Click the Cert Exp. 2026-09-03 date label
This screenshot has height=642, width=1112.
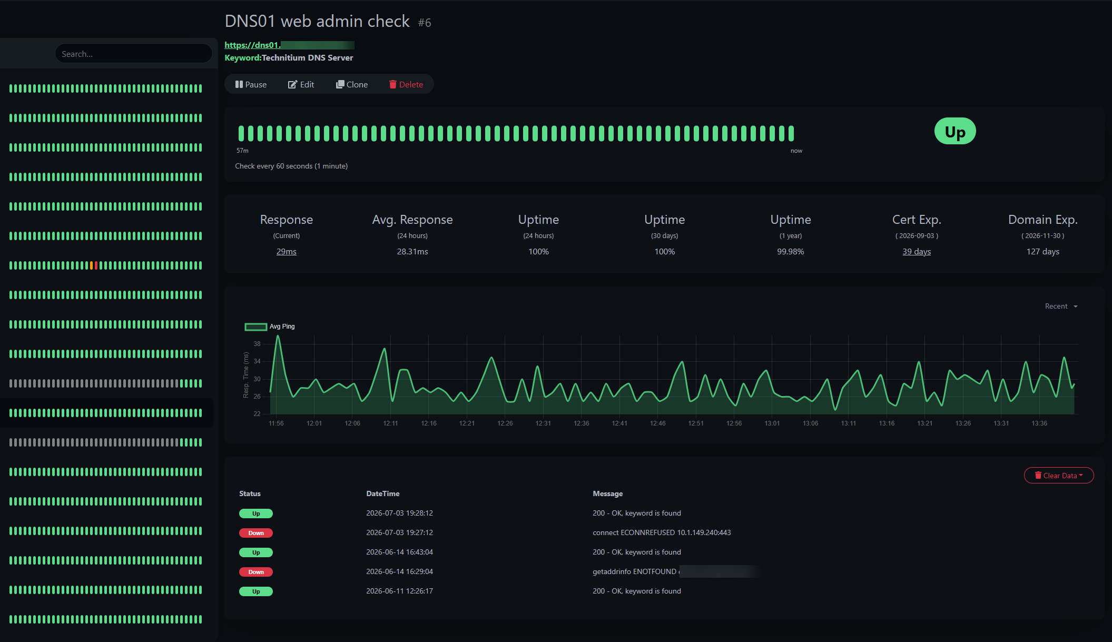pyautogui.click(x=917, y=236)
